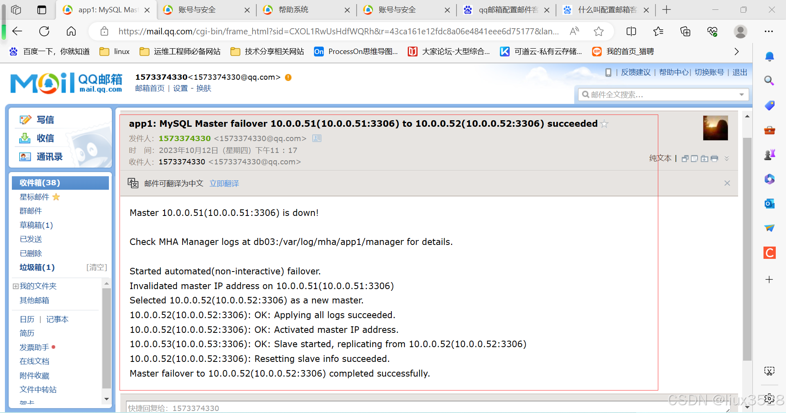Open the linux bookmarks folder
The image size is (786, 413).
[x=115, y=52]
